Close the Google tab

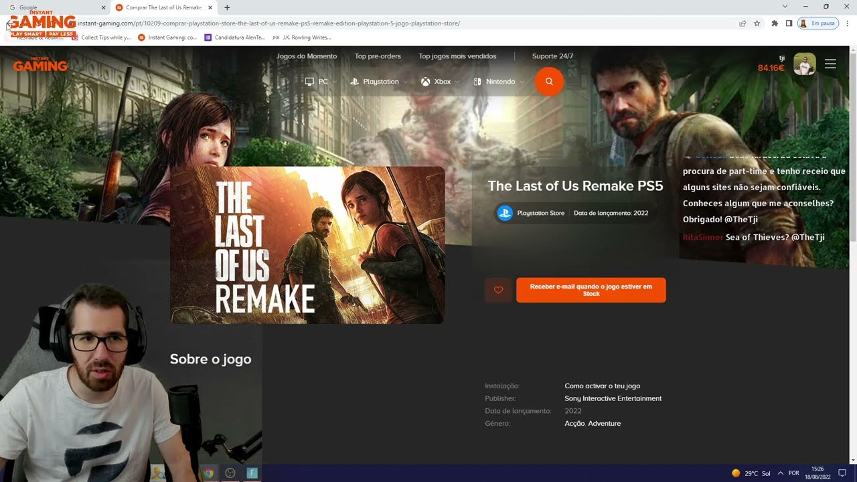[x=103, y=7]
